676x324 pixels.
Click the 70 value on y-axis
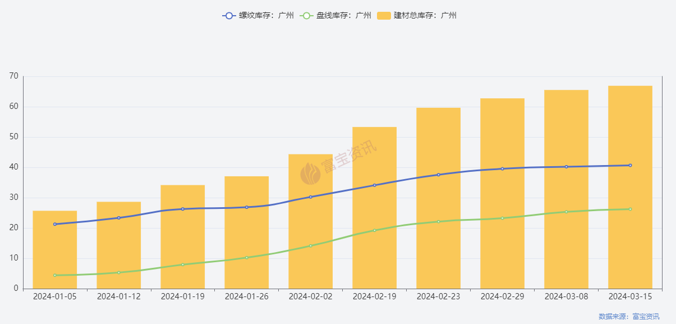[x=13, y=76]
